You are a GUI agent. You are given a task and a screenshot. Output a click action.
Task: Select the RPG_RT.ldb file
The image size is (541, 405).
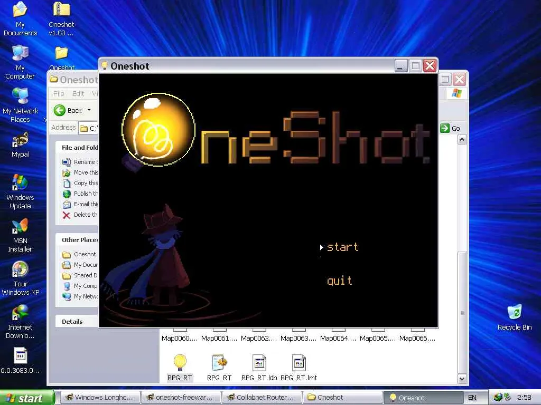point(259,368)
